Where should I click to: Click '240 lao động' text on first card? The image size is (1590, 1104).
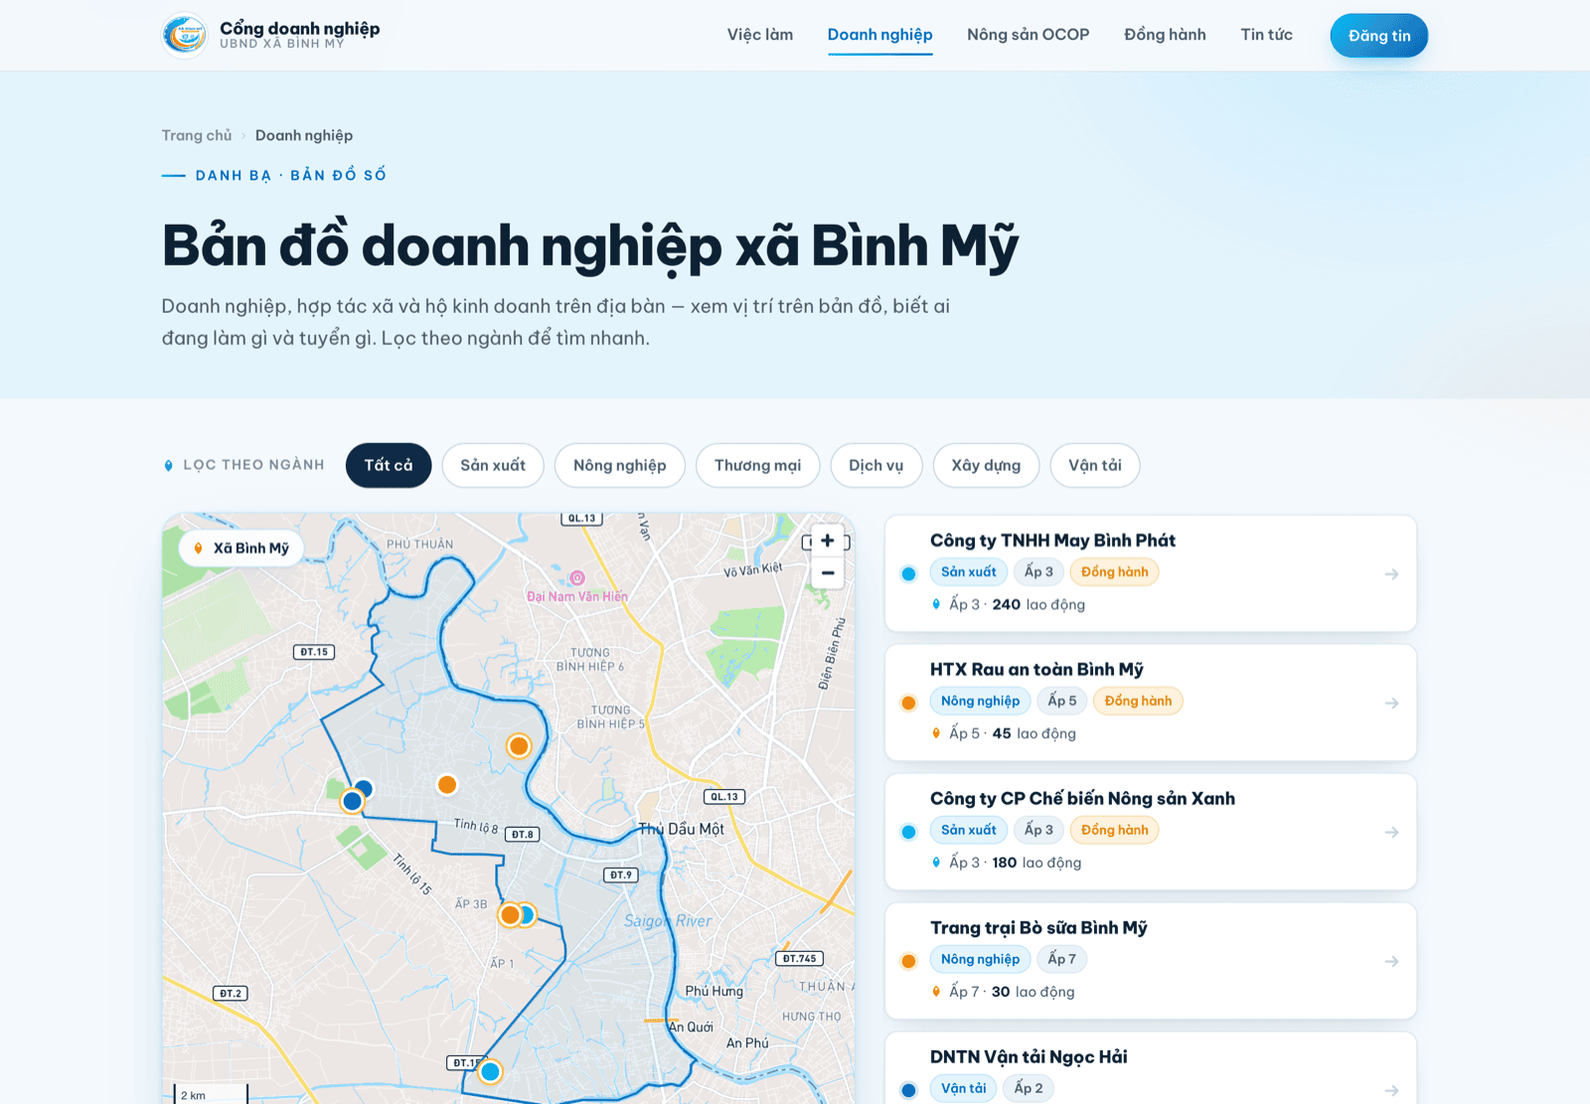pyautogui.click(x=1038, y=605)
